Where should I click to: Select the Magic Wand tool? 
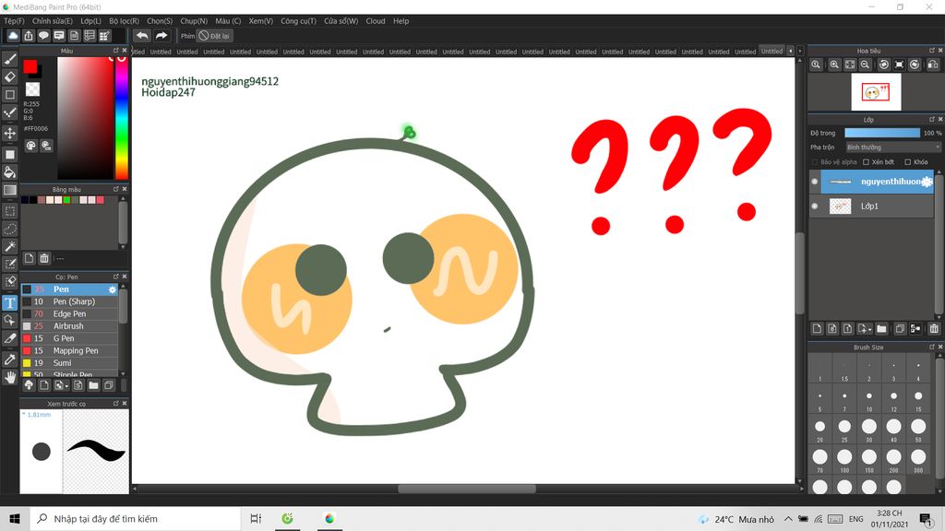(9, 246)
